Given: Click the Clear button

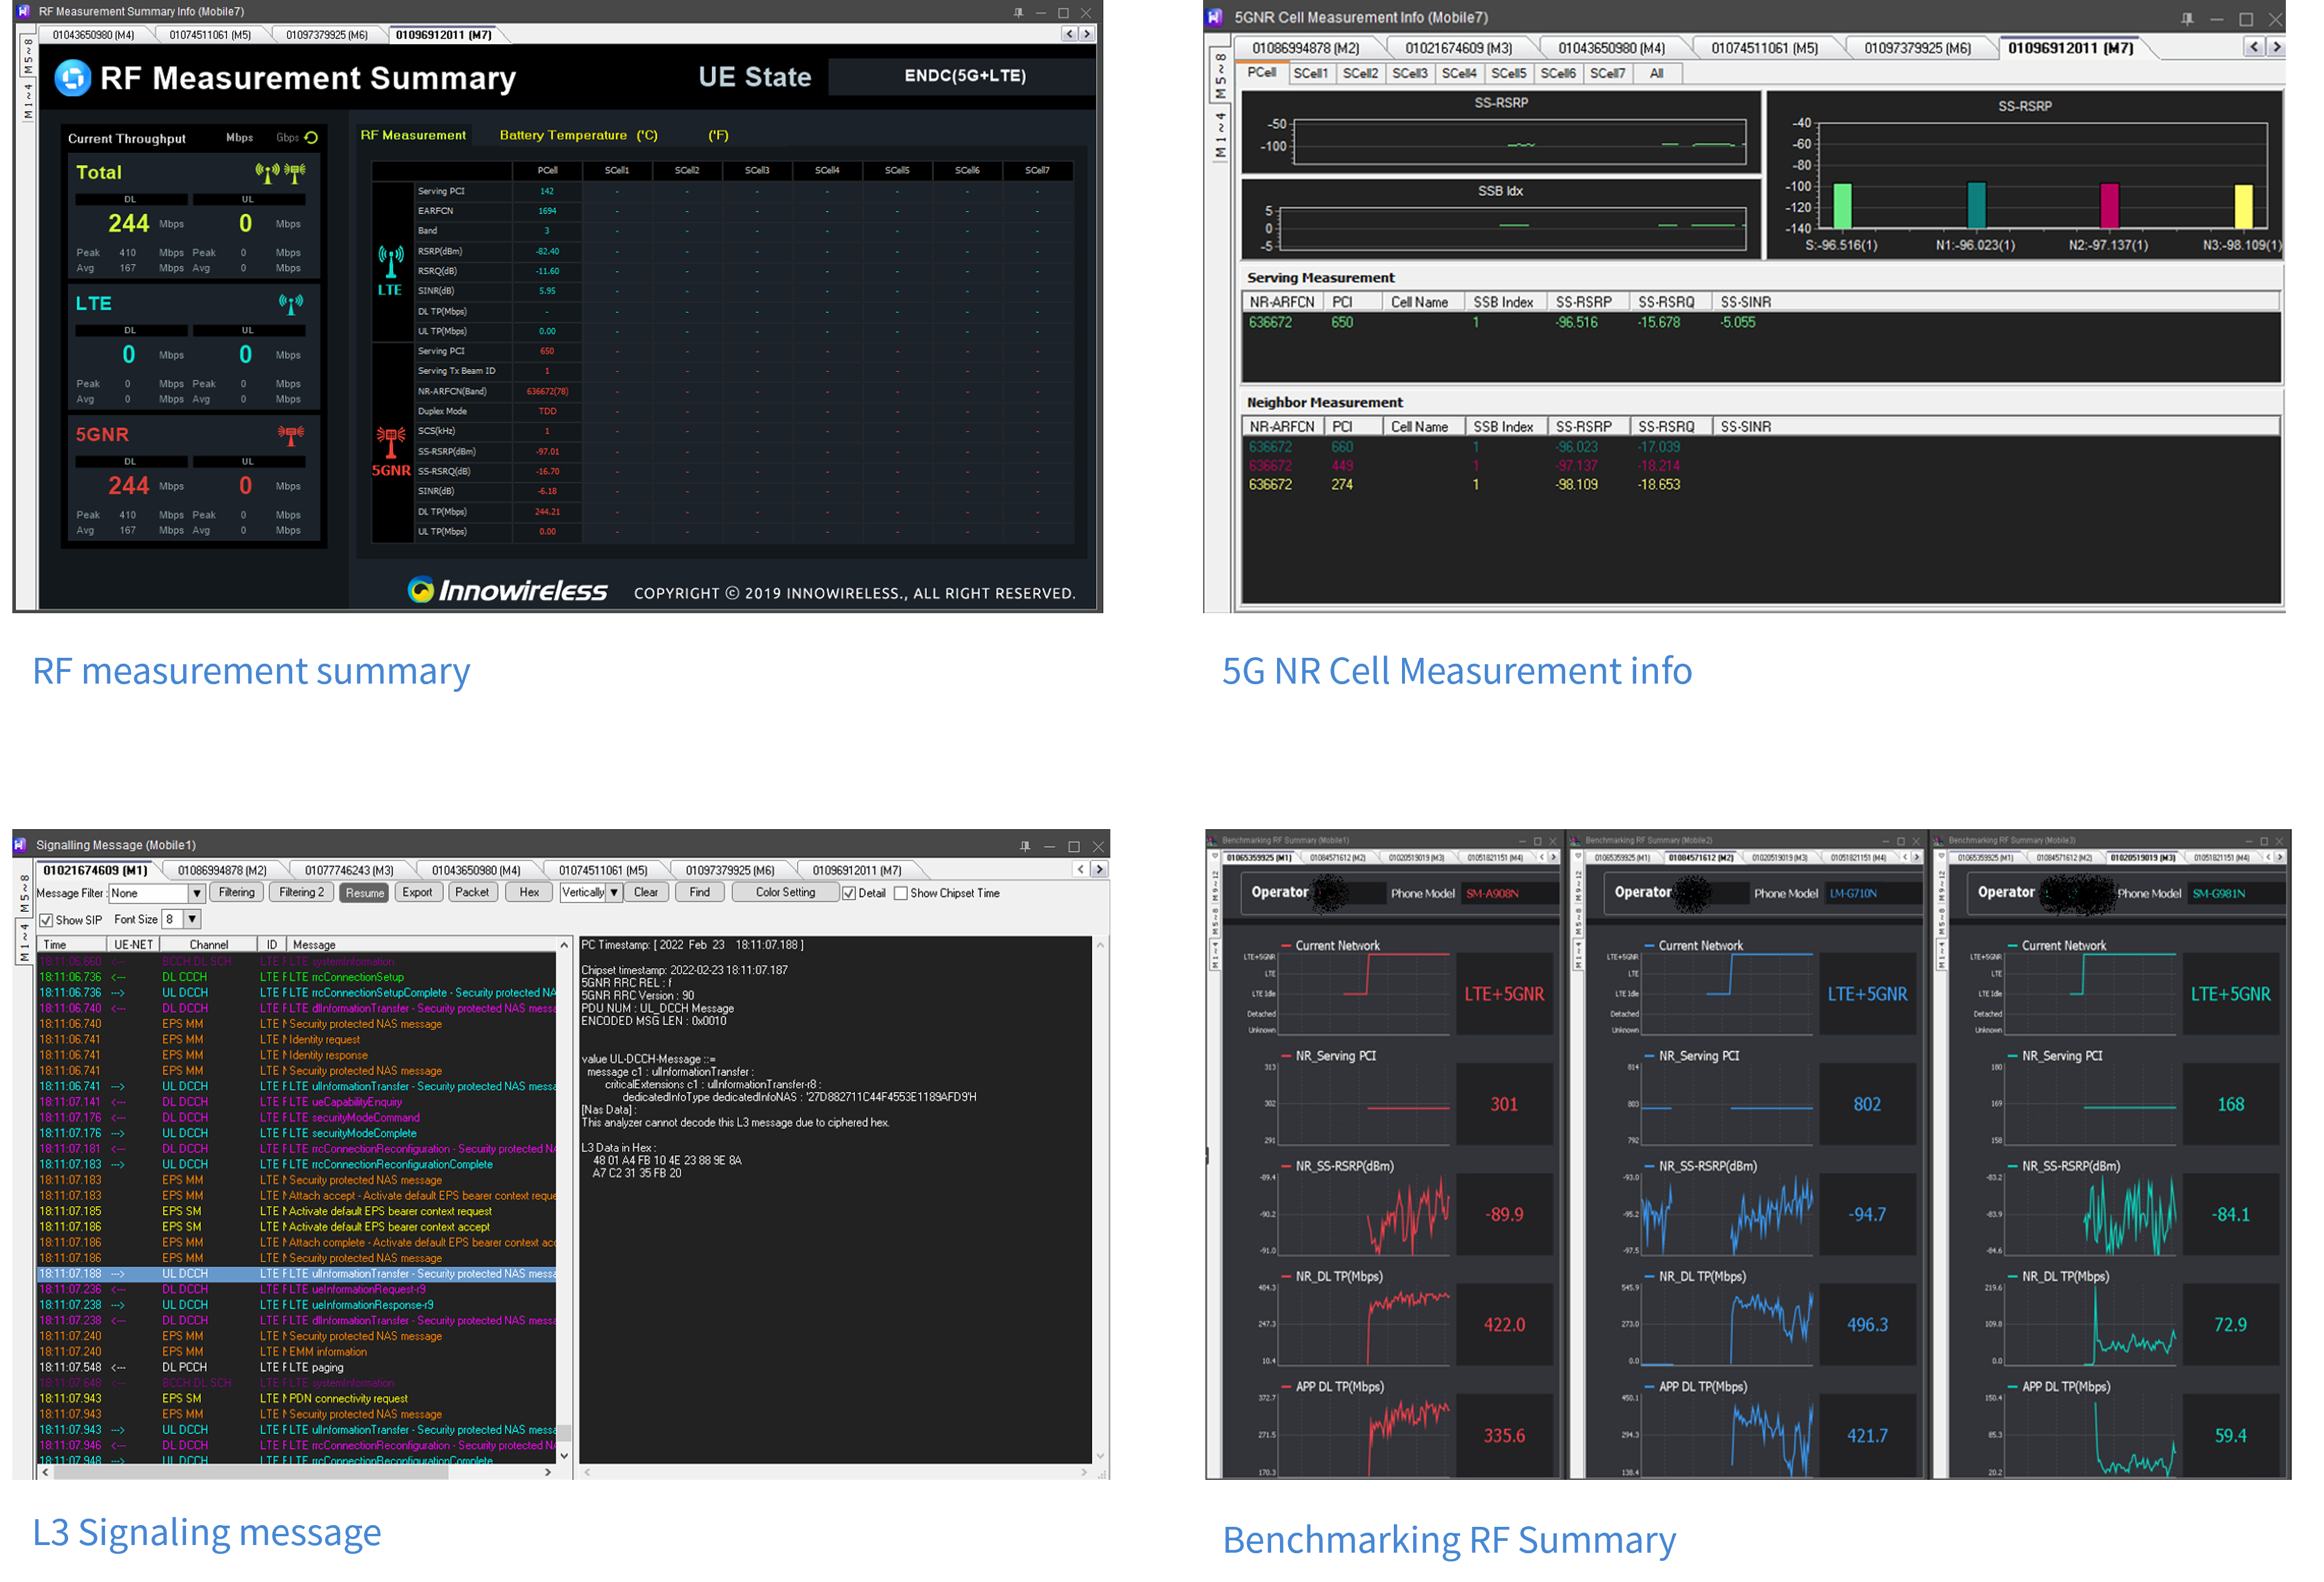Looking at the screenshot, I should pyautogui.click(x=646, y=893).
